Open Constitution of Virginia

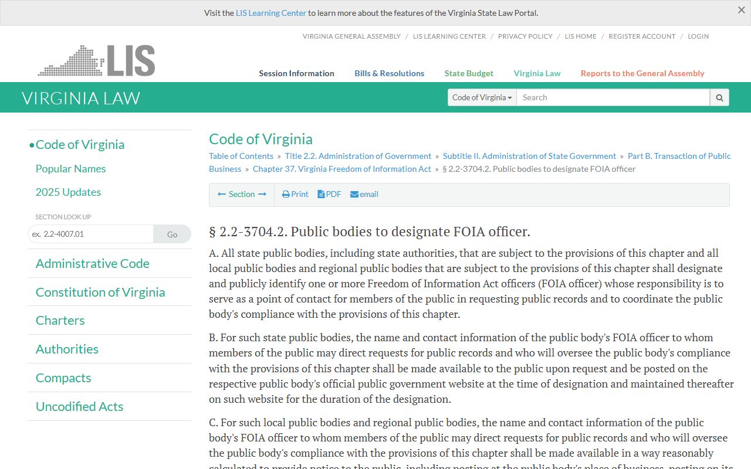point(100,292)
